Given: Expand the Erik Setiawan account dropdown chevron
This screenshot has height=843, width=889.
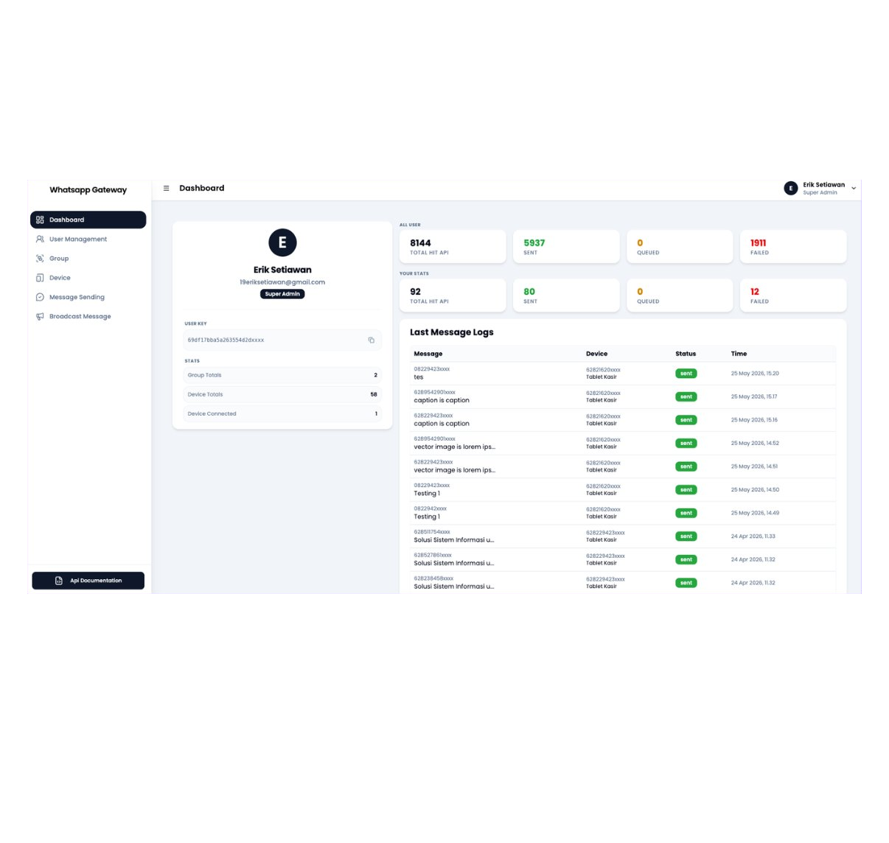Looking at the screenshot, I should click(x=854, y=189).
